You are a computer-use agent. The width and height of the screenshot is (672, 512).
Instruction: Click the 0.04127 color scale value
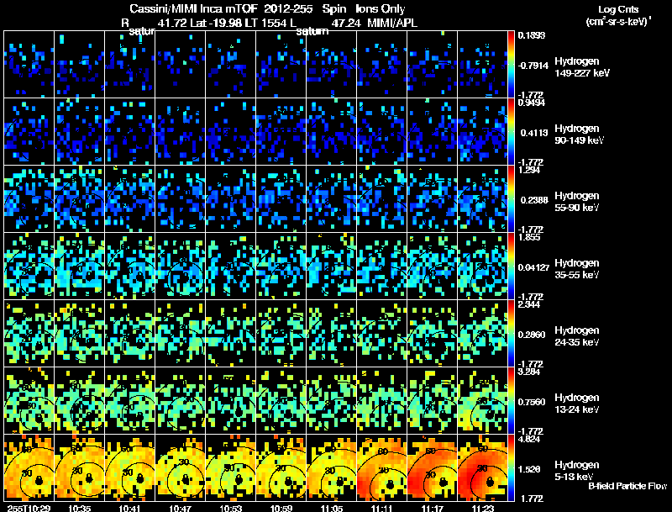tap(533, 267)
